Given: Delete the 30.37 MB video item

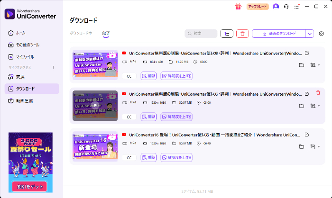Looking at the screenshot, I should coord(318,93).
